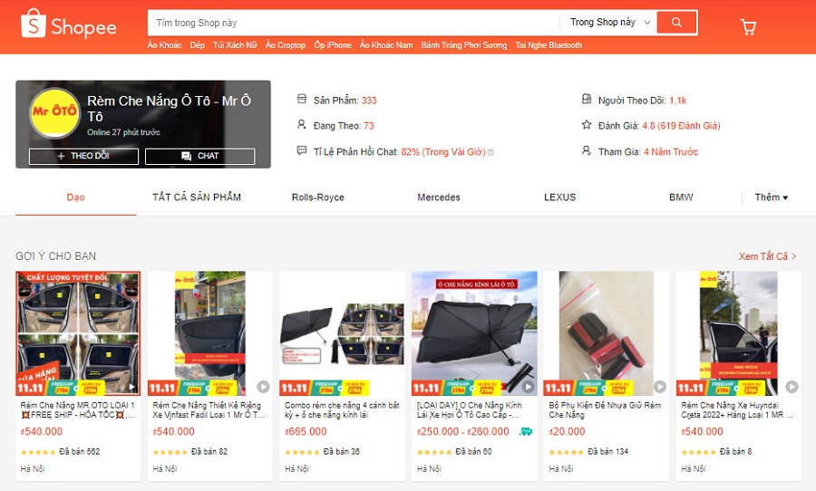Play video on the phụ kiện đế nhựa thumbnail
This screenshot has height=491, width=816.
tap(660, 387)
